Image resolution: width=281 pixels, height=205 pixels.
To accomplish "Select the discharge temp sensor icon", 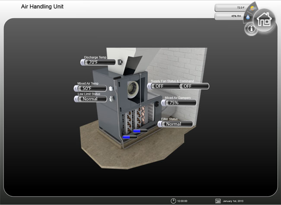I will pos(120,62).
